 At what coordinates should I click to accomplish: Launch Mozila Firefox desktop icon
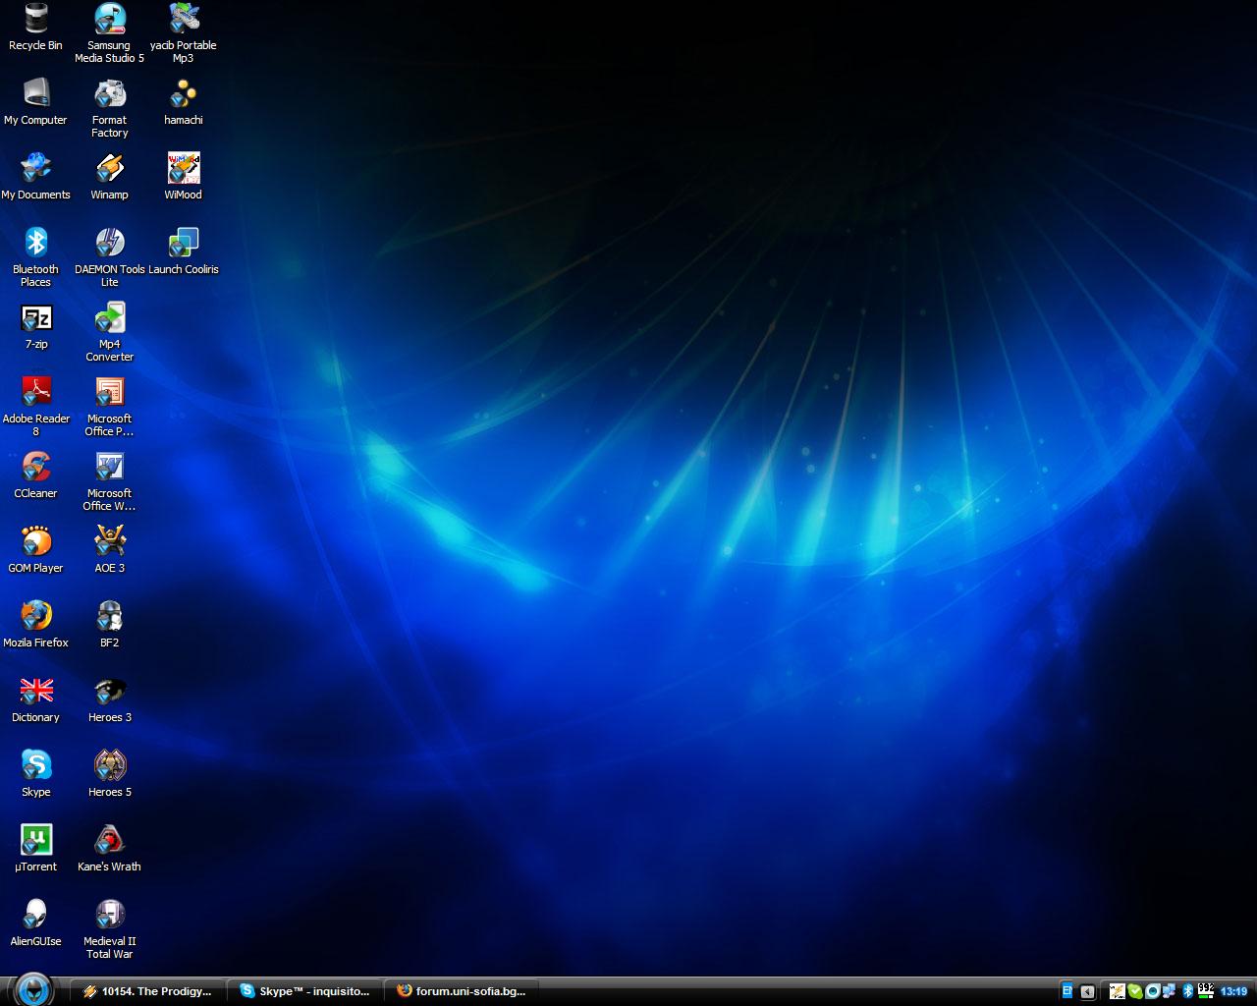tap(35, 617)
